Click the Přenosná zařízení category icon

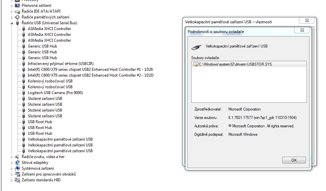17,5
